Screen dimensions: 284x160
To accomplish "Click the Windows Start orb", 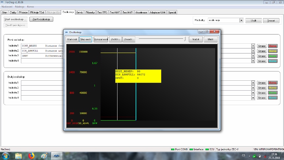I will pyautogui.click(x=6, y=156).
